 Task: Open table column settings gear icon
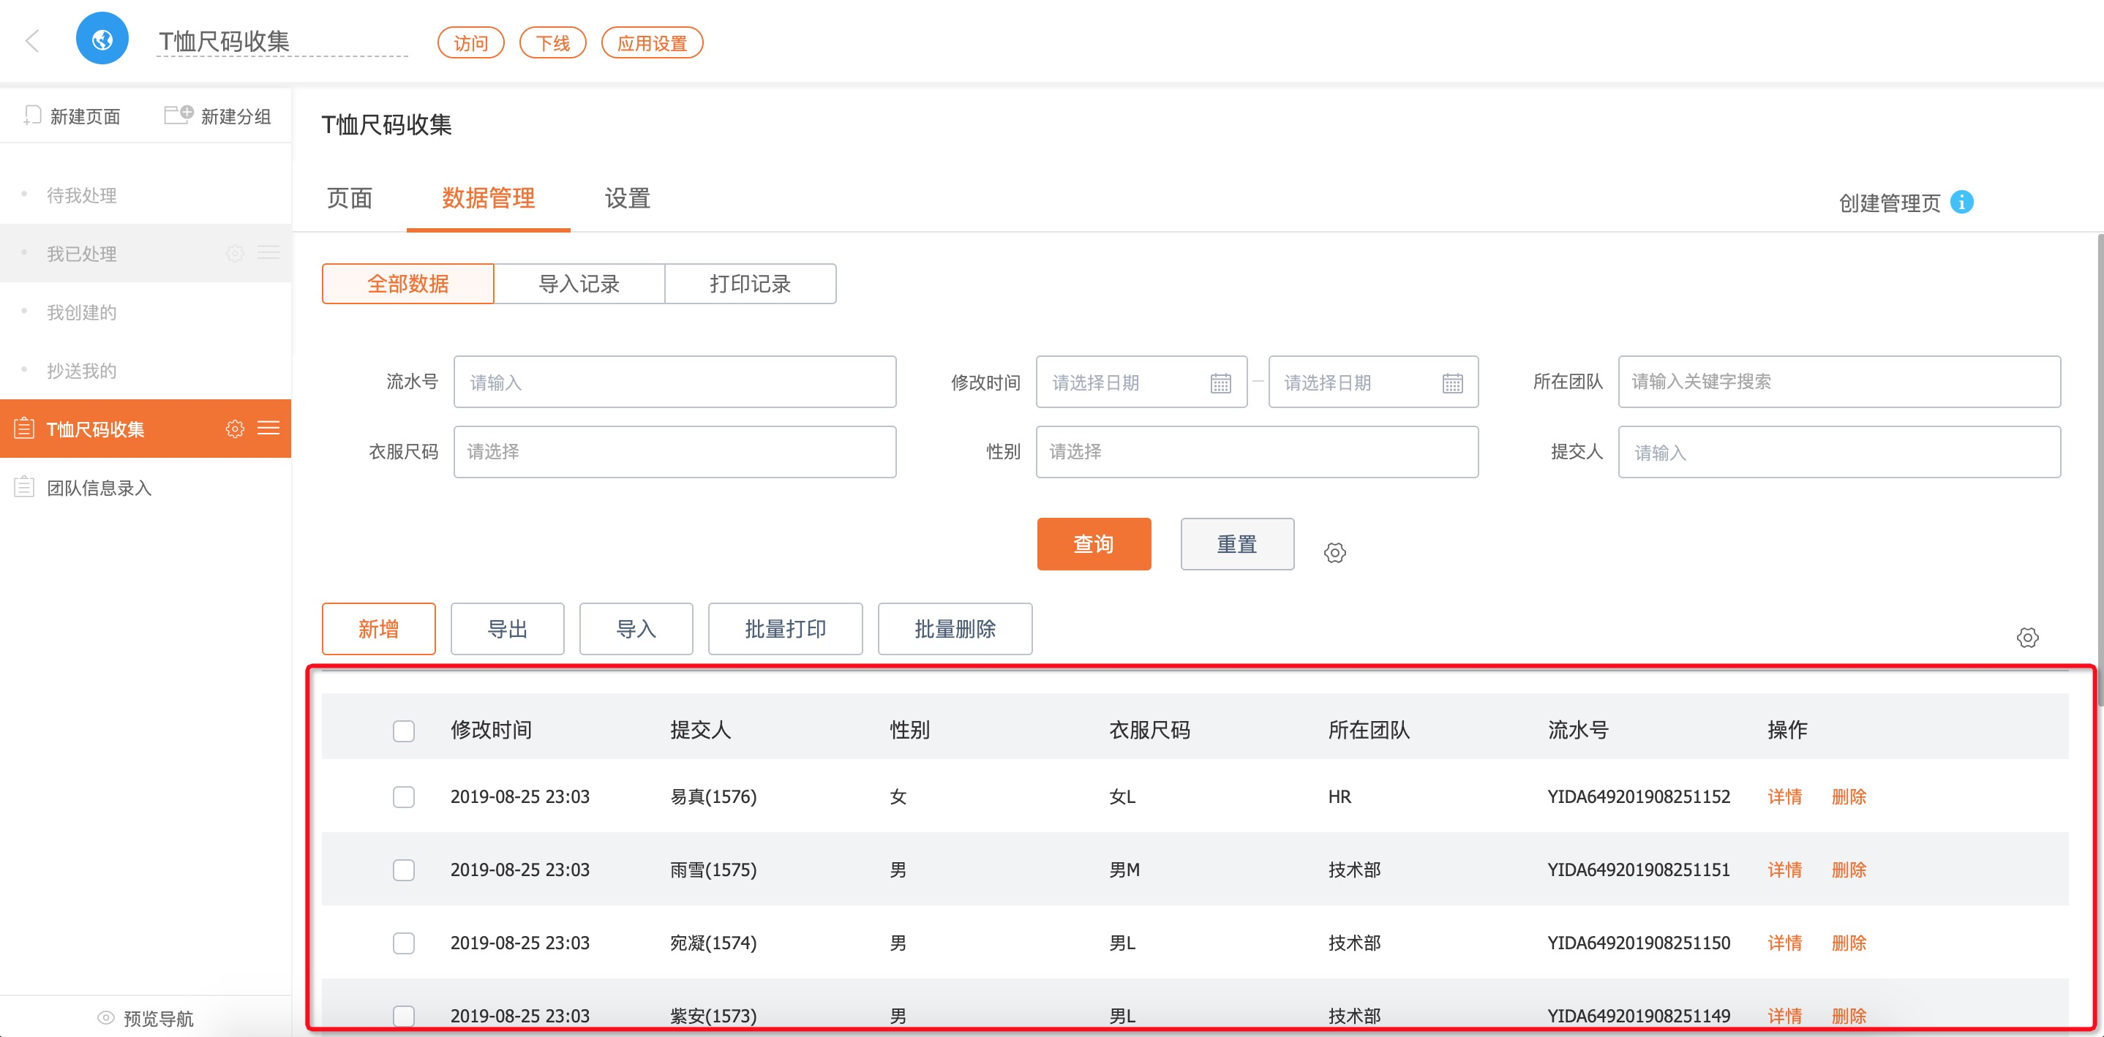point(2027,638)
